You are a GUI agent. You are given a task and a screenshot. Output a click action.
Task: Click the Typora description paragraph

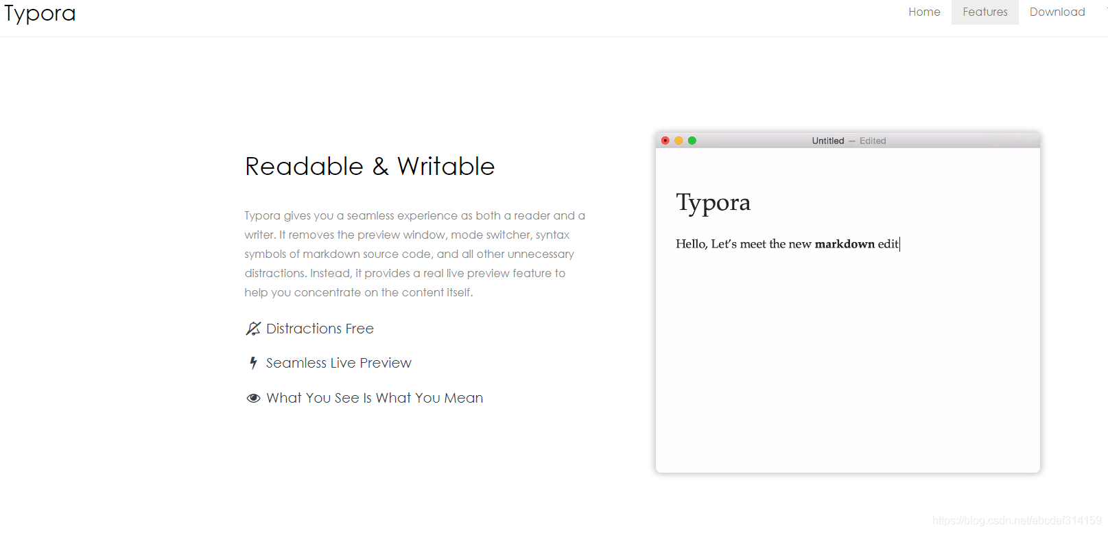click(415, 254)
